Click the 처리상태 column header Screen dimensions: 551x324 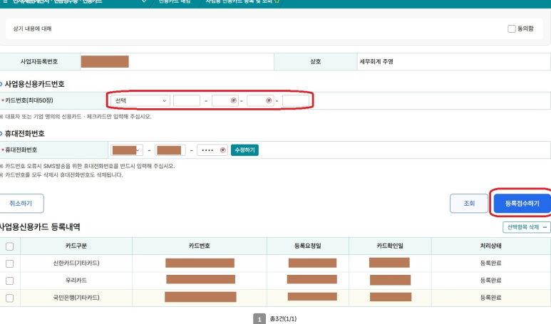[x=491, y=246]
